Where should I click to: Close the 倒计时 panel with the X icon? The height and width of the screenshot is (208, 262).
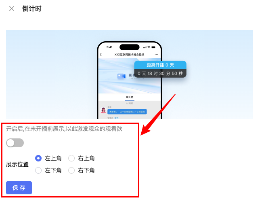(x=12, y=8)
